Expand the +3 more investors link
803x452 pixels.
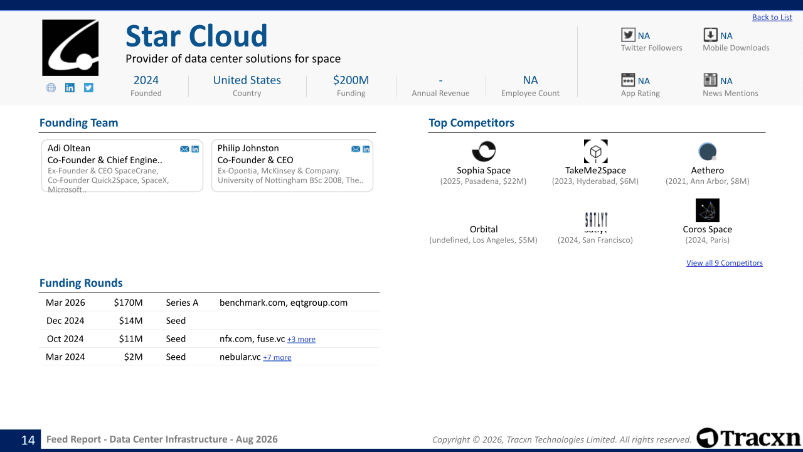tap(301, 340)
